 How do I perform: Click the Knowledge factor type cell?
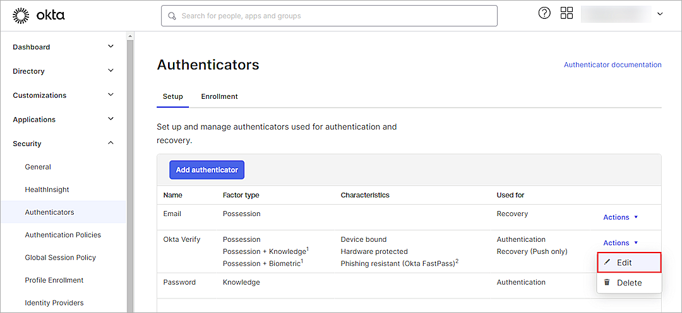241,282
